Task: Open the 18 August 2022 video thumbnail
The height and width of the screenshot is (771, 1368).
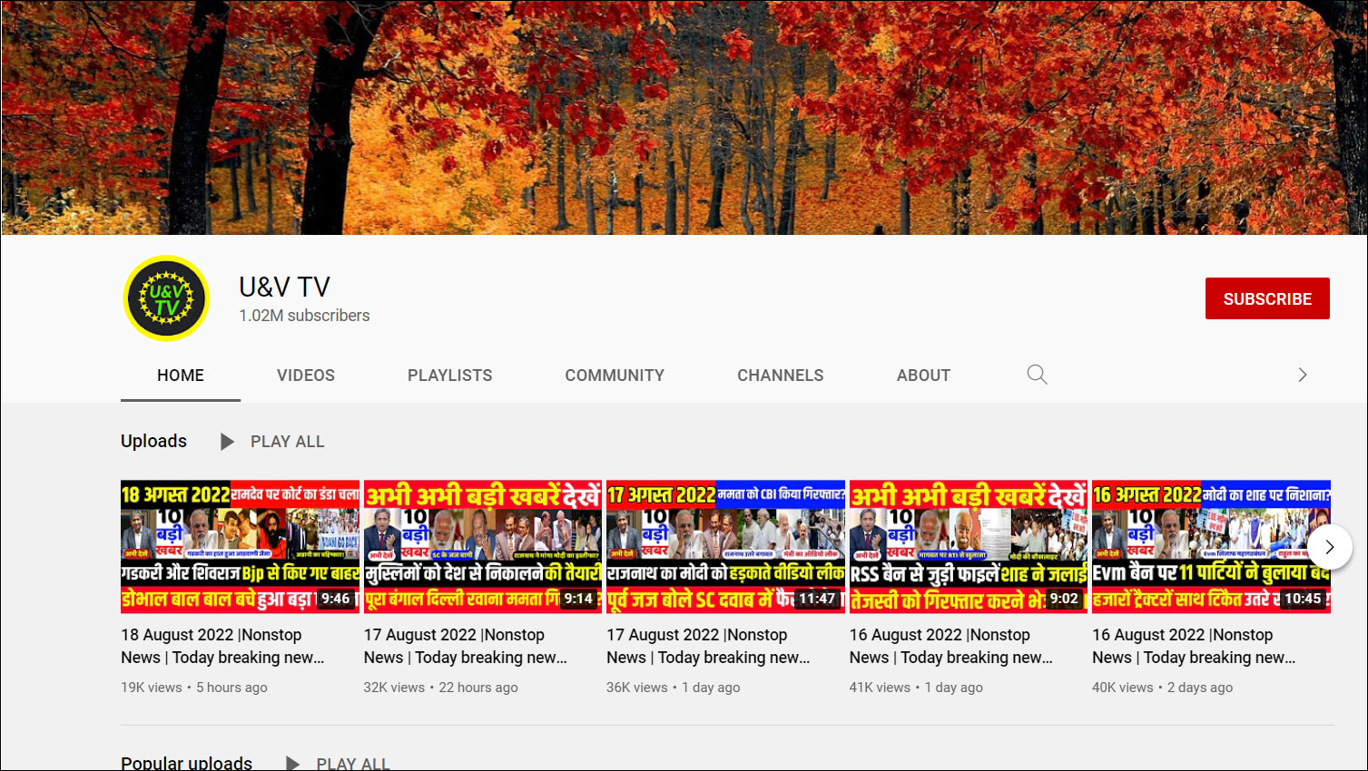Action: (240, 546)
